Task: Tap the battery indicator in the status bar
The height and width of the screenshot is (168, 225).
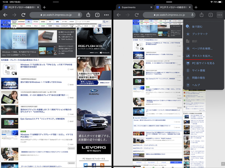Action: click(220, 2)
